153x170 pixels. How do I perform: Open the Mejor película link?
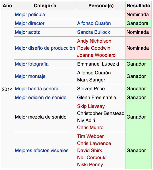(30, 15)
